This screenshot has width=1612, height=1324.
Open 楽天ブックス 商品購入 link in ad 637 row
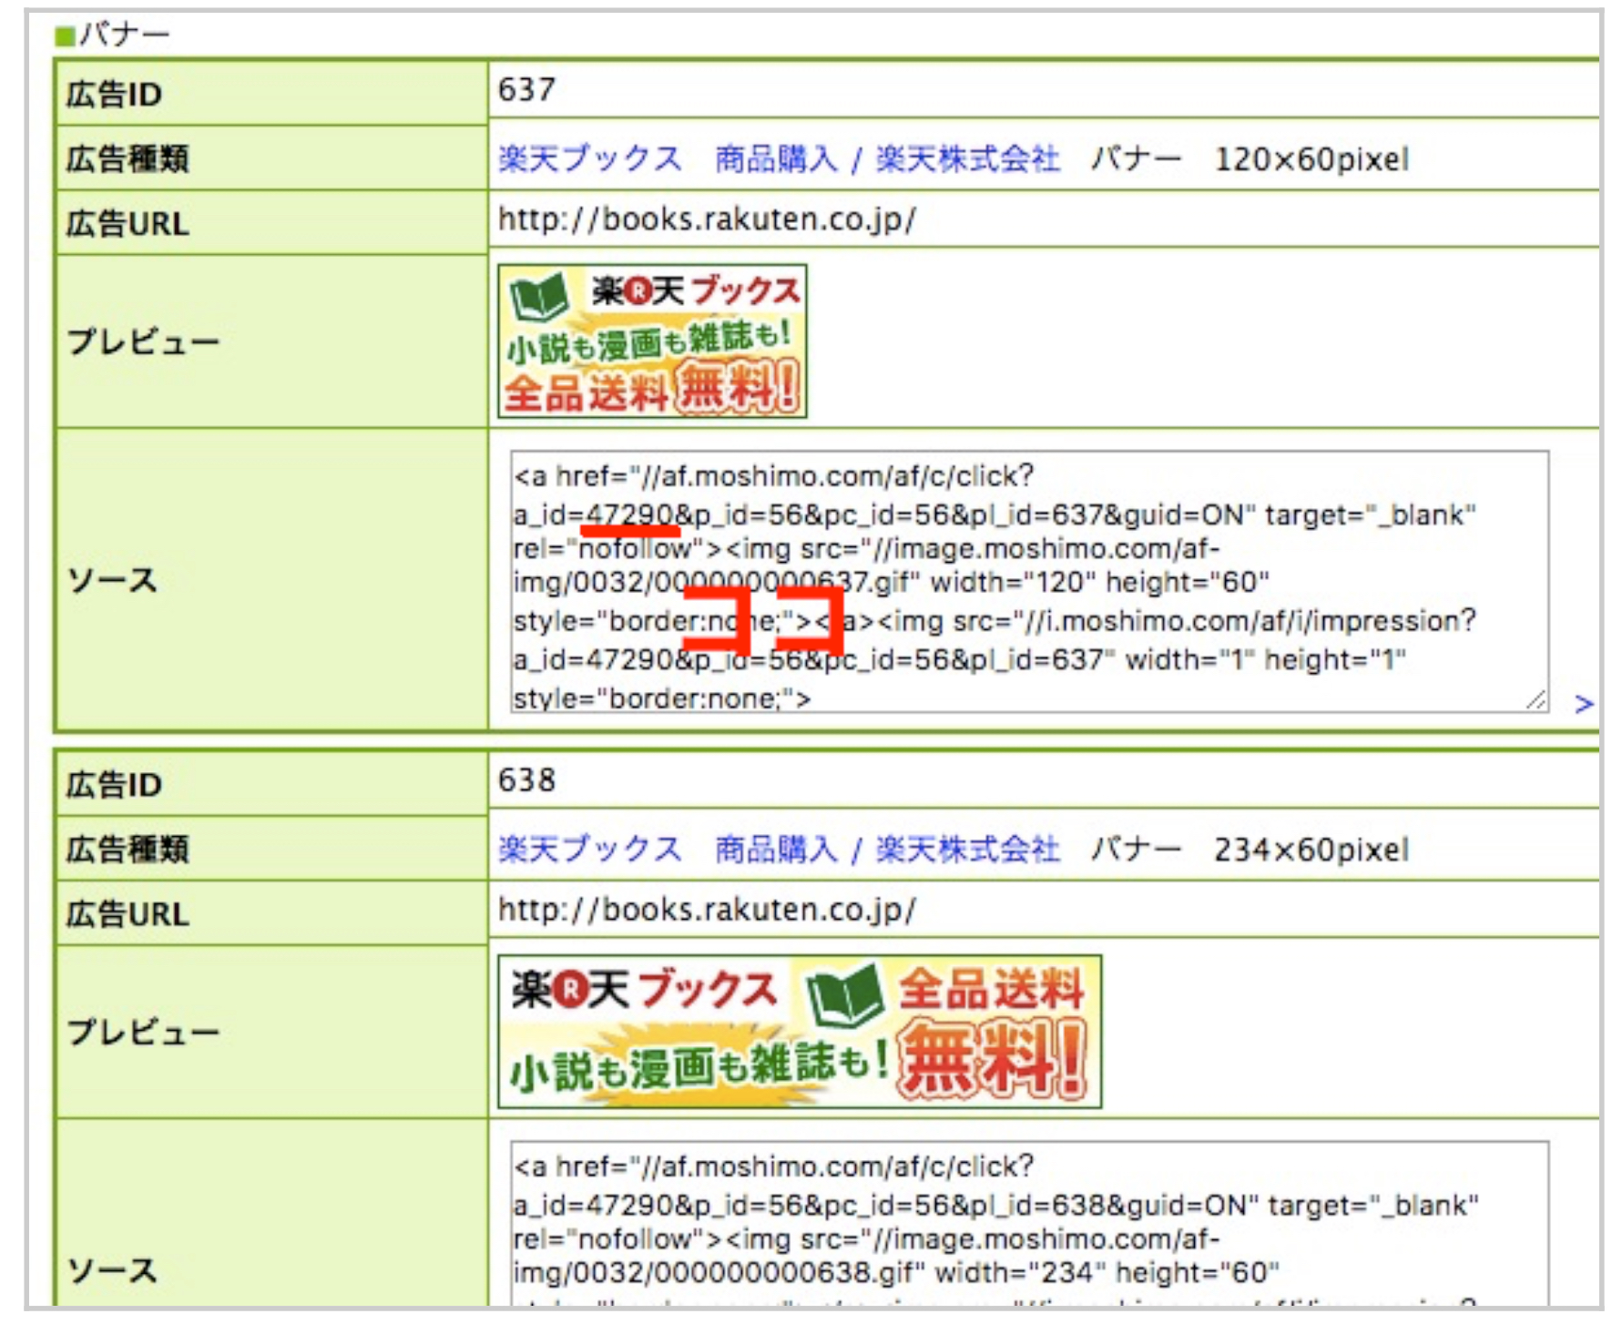[x=668, y=159]
